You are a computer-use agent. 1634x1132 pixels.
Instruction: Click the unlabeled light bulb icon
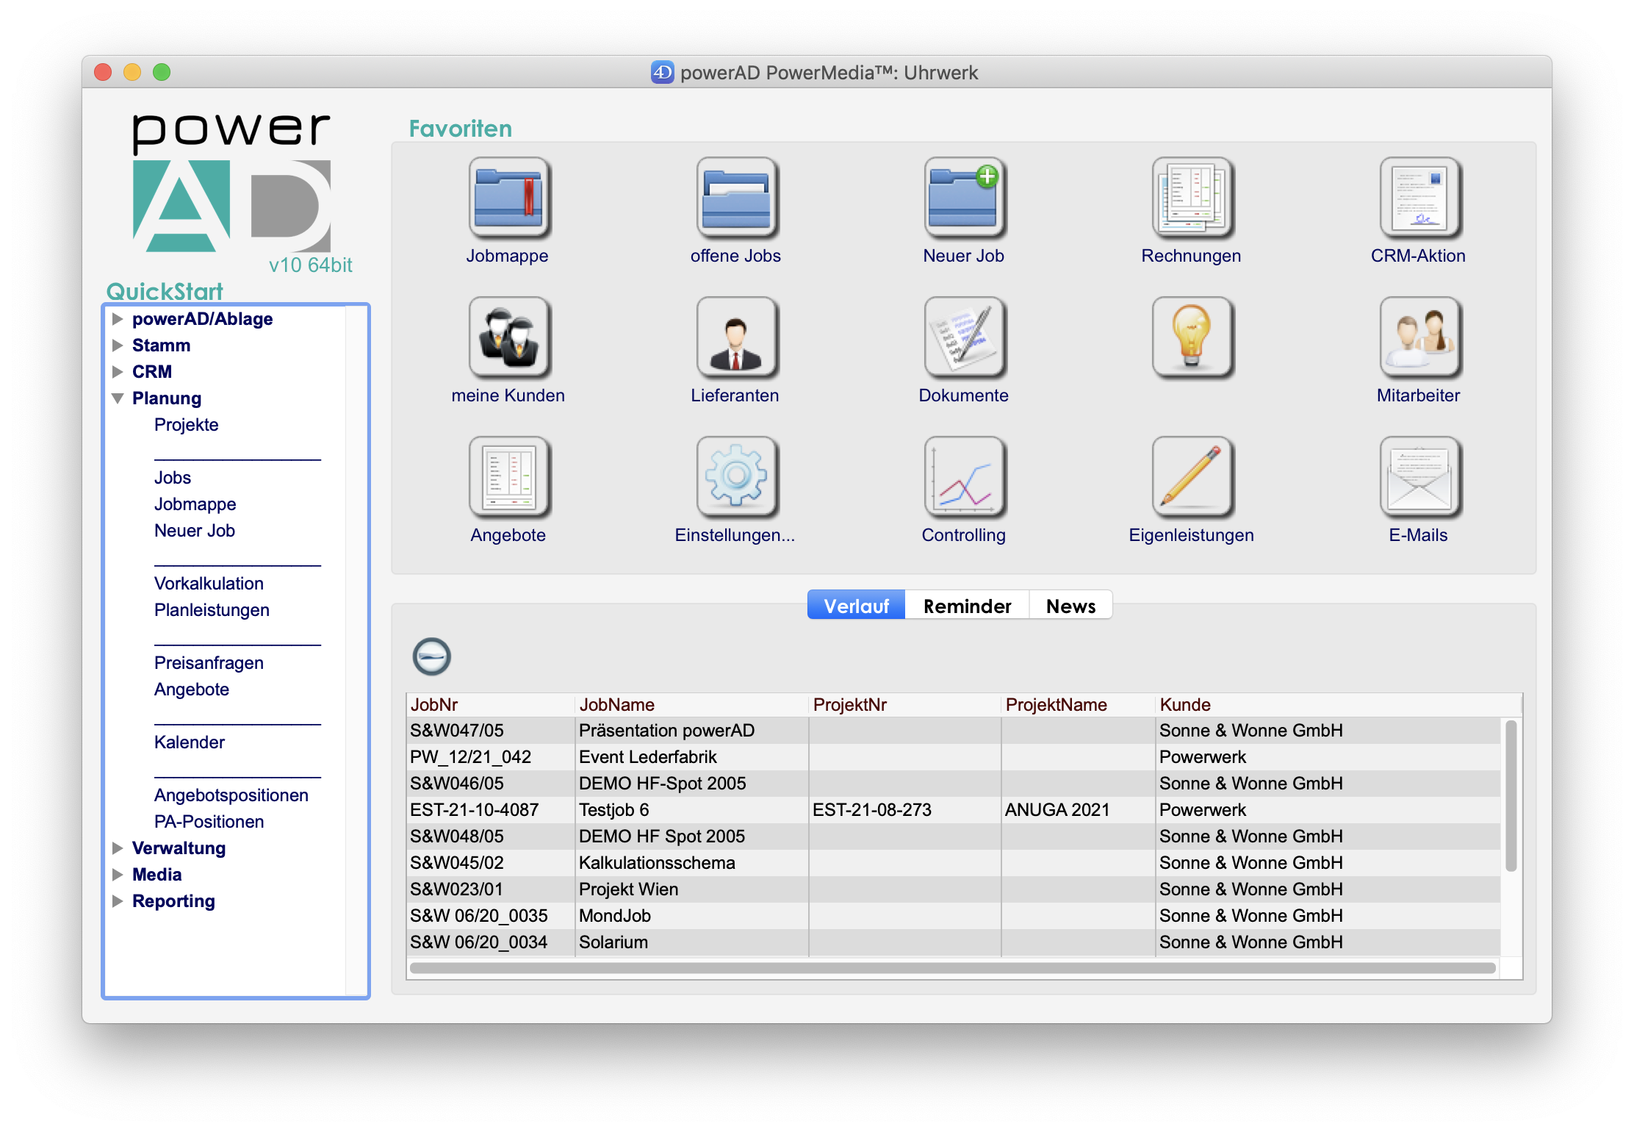pos(1192,337)
